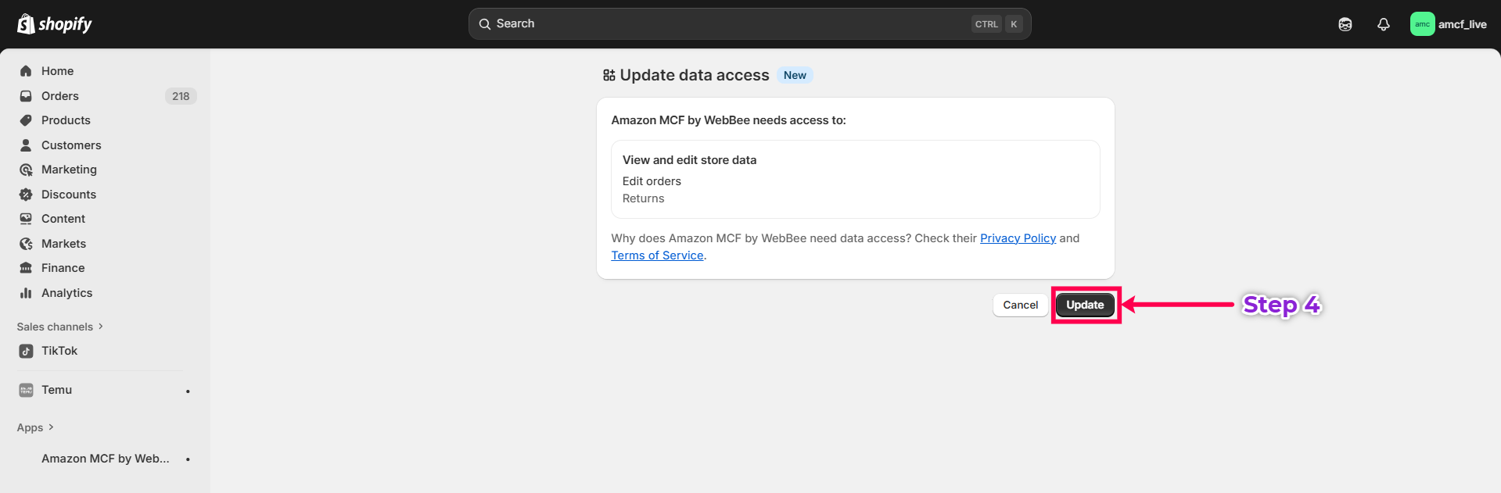Open the amcf_live account menu
This screenshot has height=493, width=1501.
pos(1449,24)
